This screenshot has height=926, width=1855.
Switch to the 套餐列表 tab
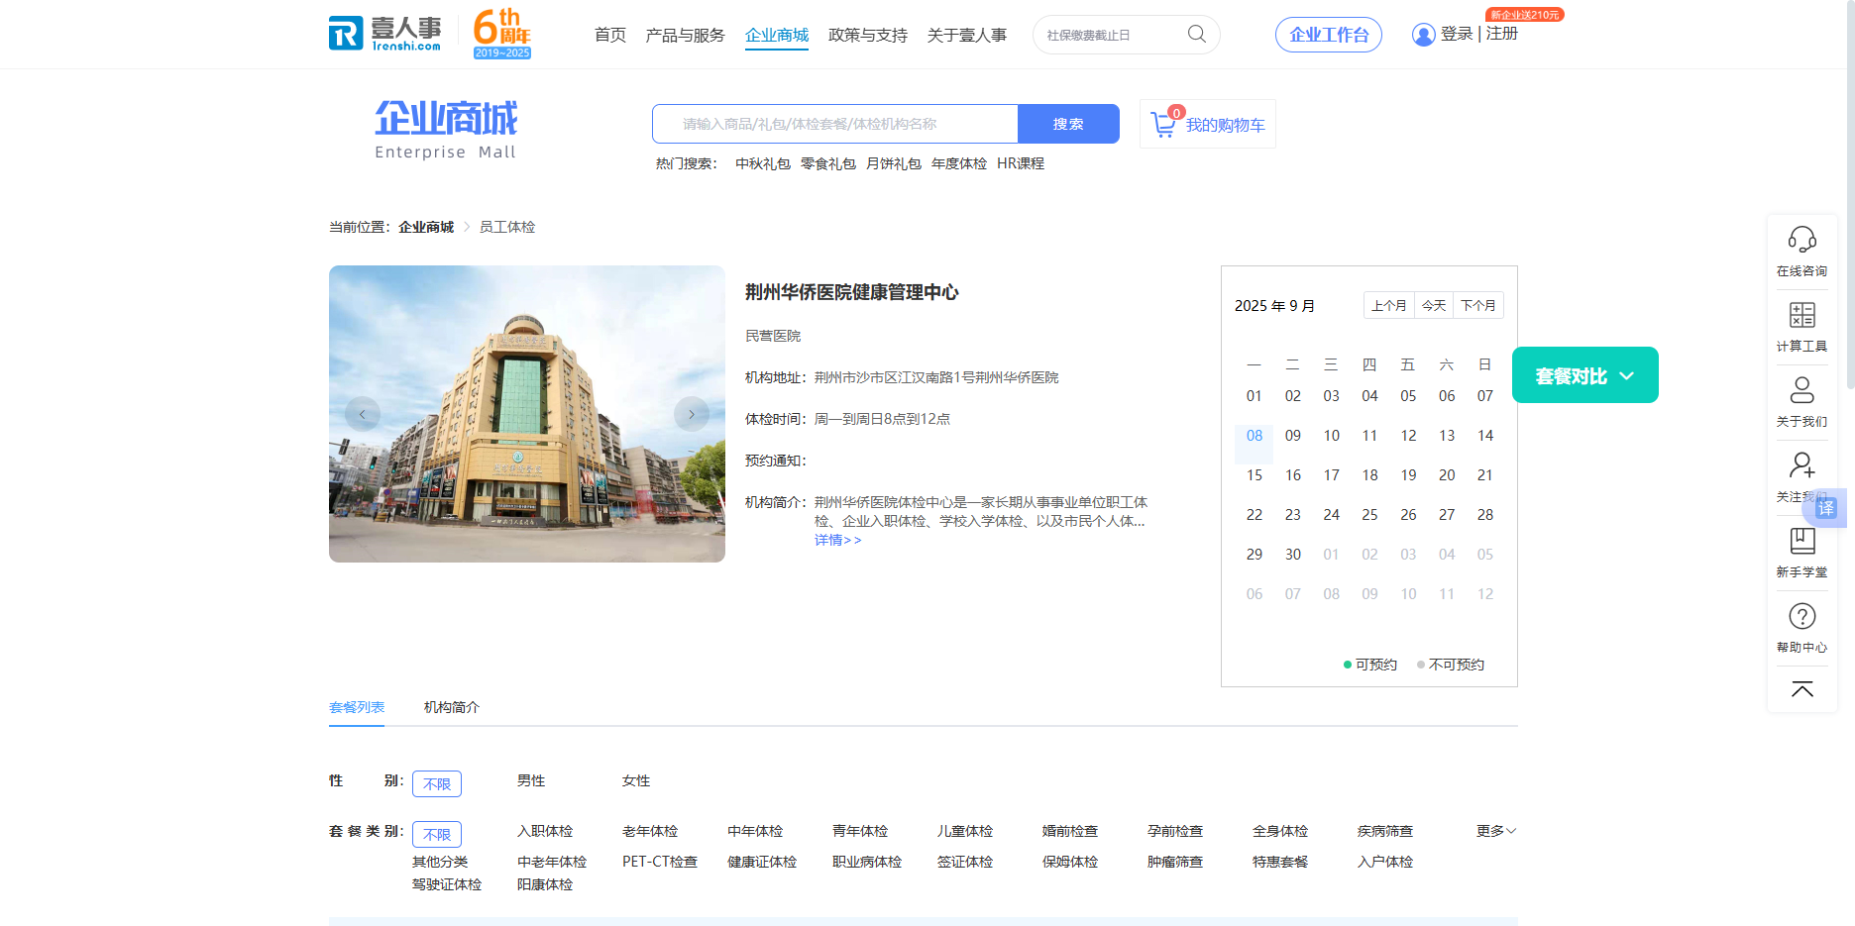(357, 707)
